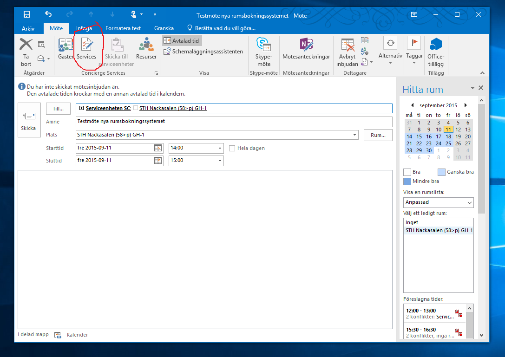Click the Mindre bra color swatch
Viewport: 505px width, 357px height.
[x=407, y=181]
